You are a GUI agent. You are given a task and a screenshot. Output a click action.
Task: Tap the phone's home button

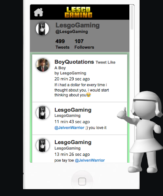tap(82, 181)
